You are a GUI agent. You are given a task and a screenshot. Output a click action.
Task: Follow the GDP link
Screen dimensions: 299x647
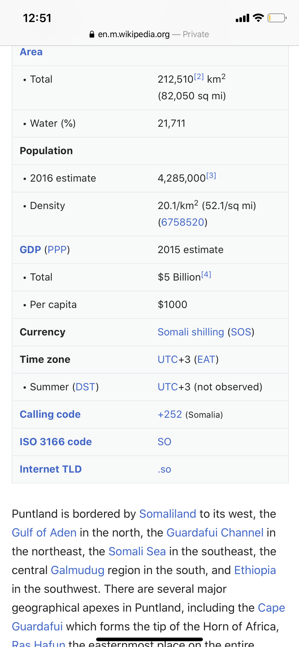(x=30, y=249)
